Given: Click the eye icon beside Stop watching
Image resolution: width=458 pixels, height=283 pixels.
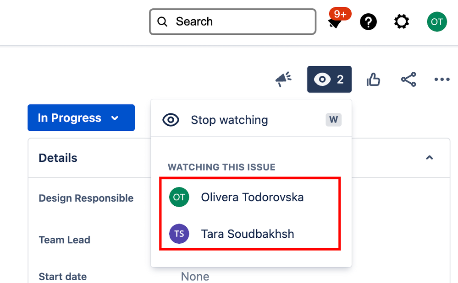Looking at the screenshot, I should coord(171,120).
